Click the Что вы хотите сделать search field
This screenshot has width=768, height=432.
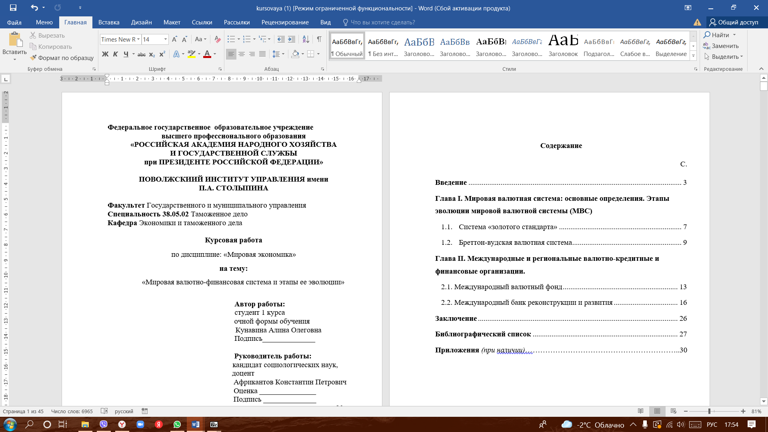point(382,22)
